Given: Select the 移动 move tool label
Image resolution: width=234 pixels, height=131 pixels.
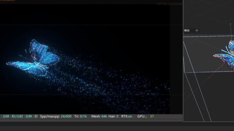Looking at the screenshot, I should (187, 30).
